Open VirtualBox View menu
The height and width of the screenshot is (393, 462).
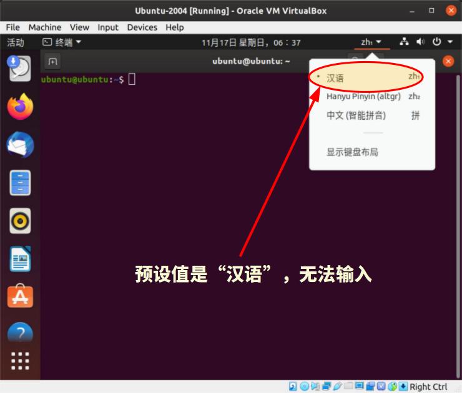pyautogui.click(x=79, y=27)
